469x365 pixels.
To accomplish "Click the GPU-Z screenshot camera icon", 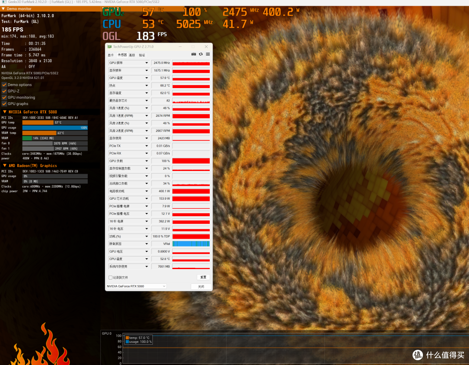I will click(194, 54).
